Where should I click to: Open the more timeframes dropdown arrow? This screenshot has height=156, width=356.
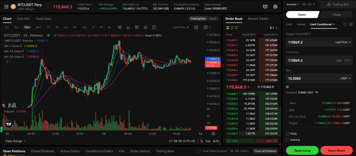(109, 27)
